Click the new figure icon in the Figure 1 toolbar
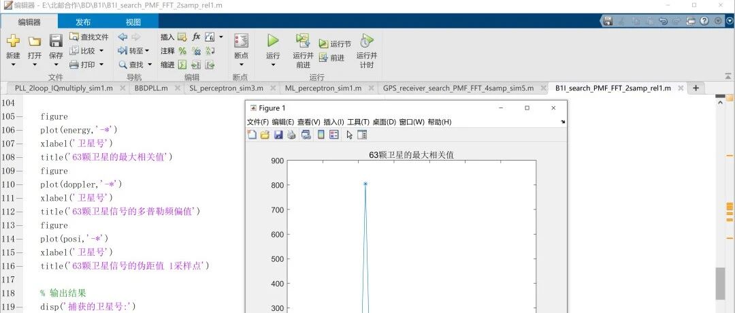This screenshot has height=313, width=735. (x=252, y=135)
